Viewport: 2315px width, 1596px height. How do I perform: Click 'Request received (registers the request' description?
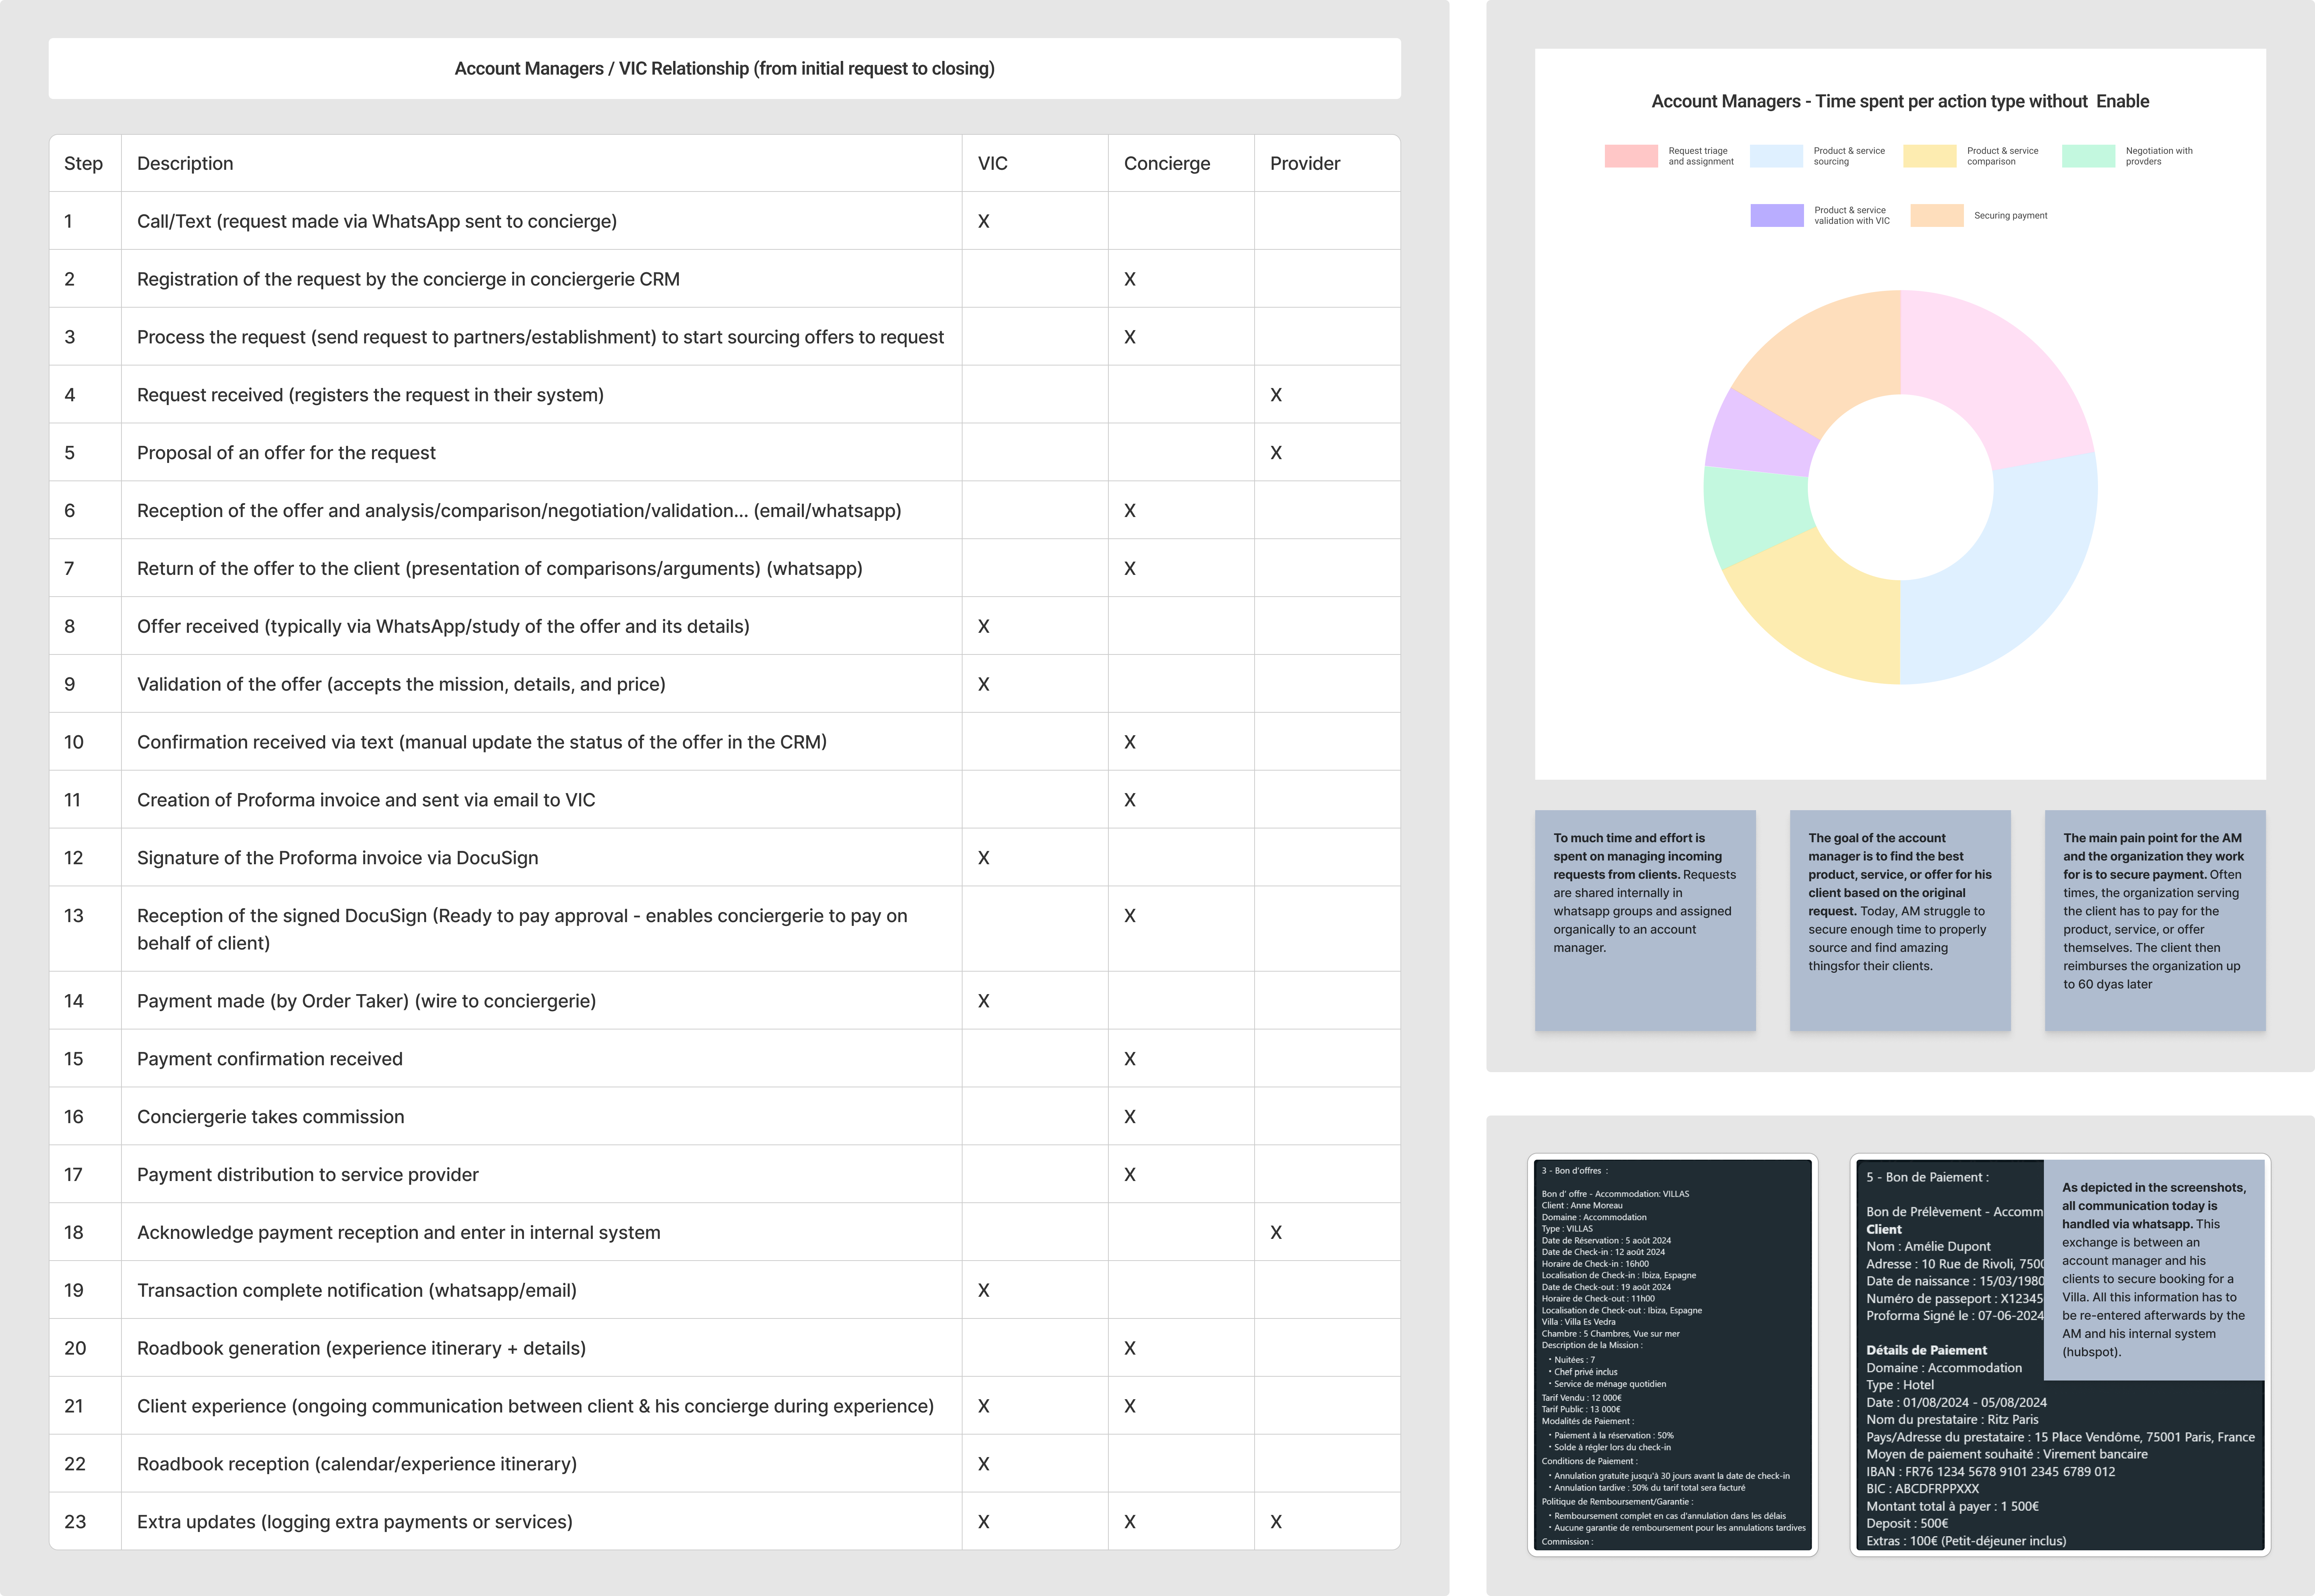(370, 395)
